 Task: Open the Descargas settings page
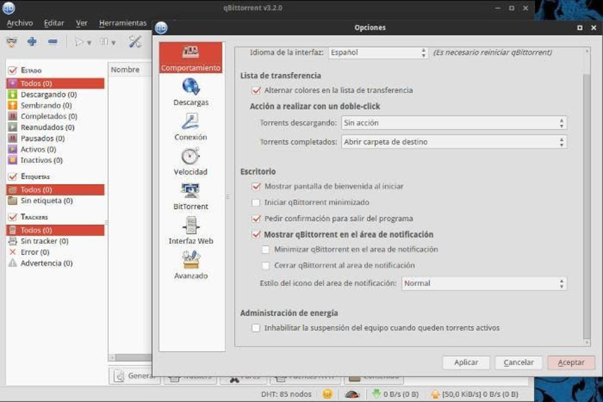pos(191,92)
